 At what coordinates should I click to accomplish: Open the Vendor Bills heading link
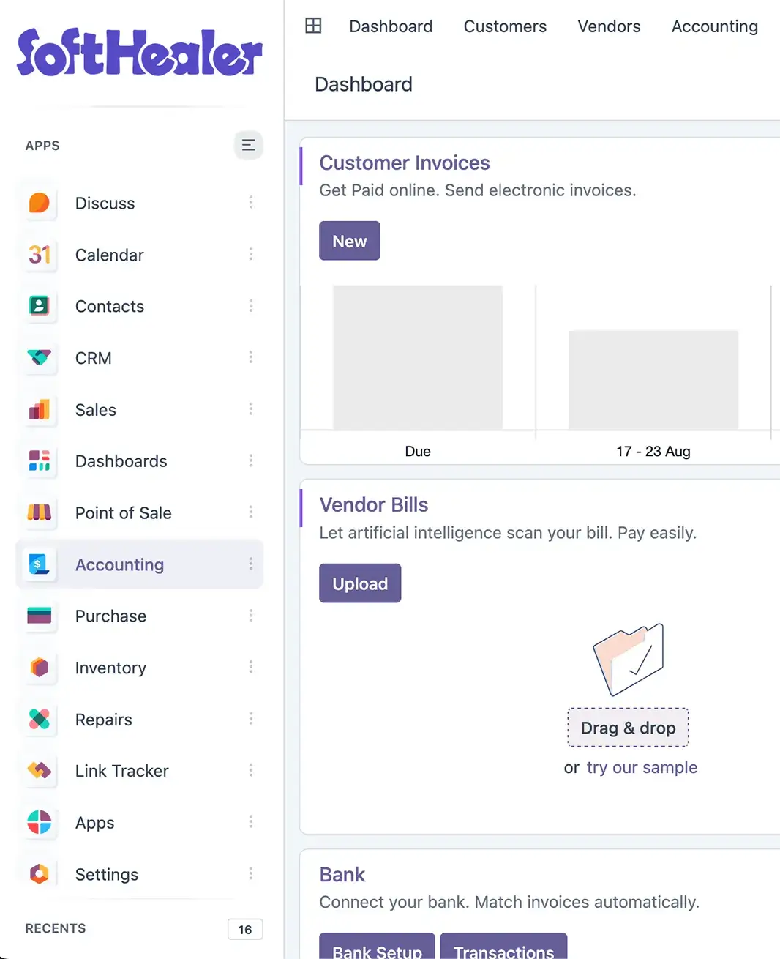click(374, 504)
